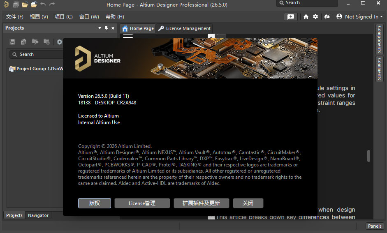Screen dimensions: 387x233
Task: Click the Project Group document icon
Action: tap(12, 69)
